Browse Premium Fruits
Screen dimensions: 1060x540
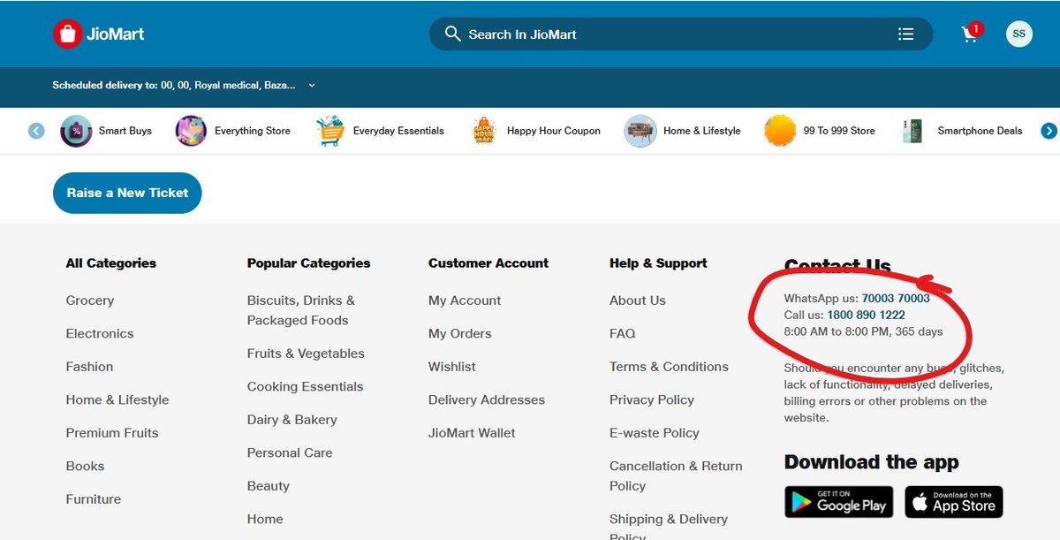click(x=112, y=433)
